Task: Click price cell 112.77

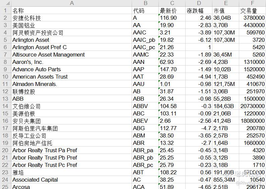Action: pyautogui.click(x=172, y=128)
